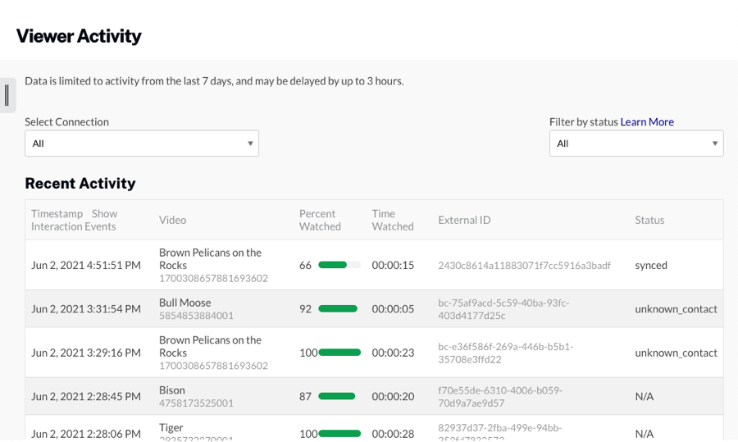
Task: Click the left sidebar collapse handle
Action: click(x=7, y=96)
